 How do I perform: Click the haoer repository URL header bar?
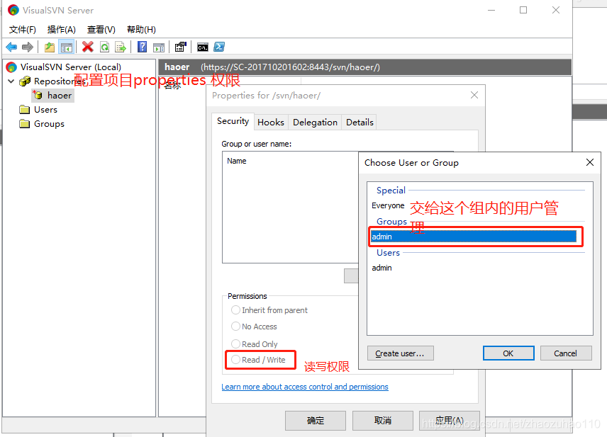tap(364, 67)
